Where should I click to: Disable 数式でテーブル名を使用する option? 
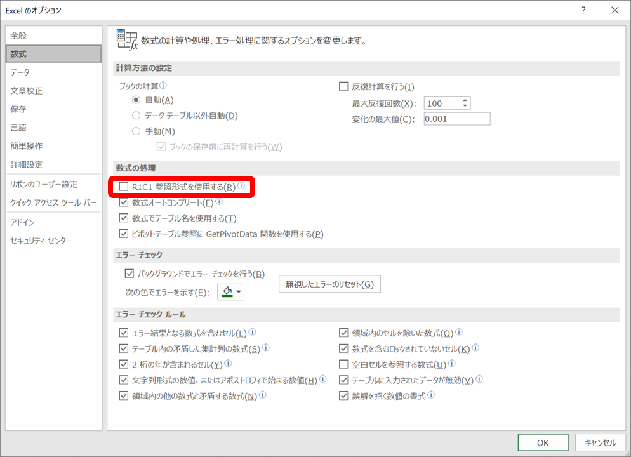coord(123,218)
